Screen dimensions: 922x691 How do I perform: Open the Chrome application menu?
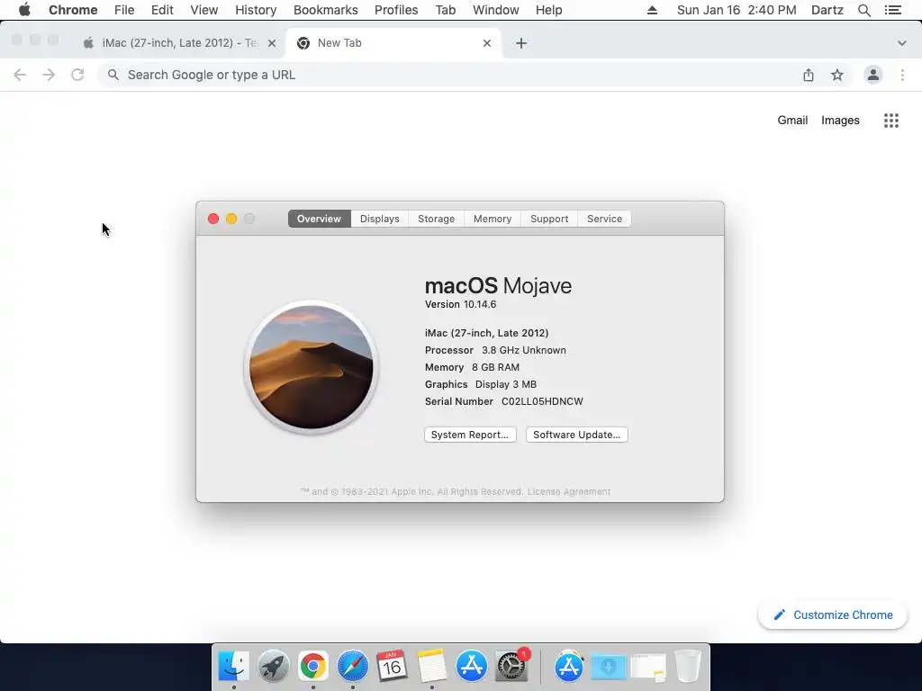[x=73, y=10]
